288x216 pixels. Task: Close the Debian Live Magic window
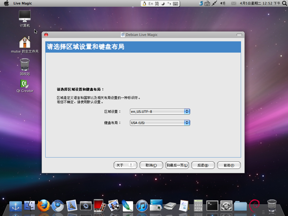point(46,35)
